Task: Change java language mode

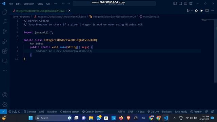Action: click(140, 111)
